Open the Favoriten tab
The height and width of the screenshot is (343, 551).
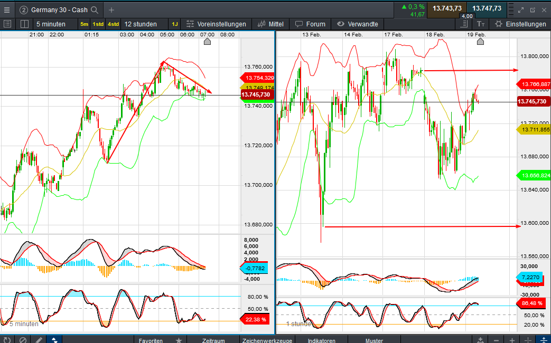(151, 340)
